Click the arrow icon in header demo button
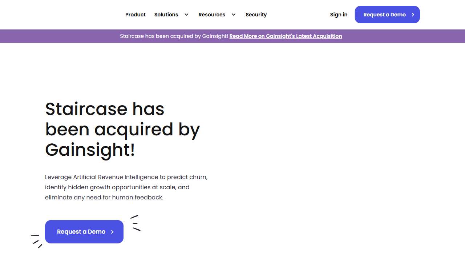The width and height of the screenshot is (465, 262). [x=413, y=15]
